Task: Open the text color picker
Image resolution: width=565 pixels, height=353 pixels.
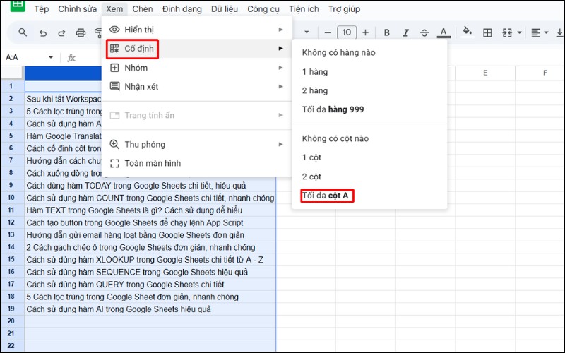Action: [x=443, y=32]
